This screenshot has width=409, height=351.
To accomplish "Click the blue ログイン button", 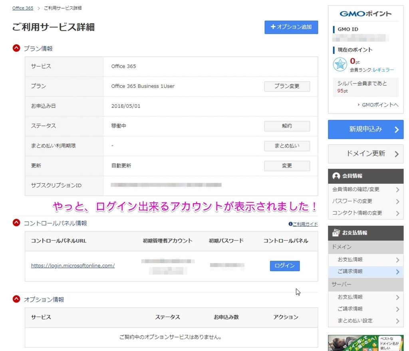I will click(x=284, y=266).
